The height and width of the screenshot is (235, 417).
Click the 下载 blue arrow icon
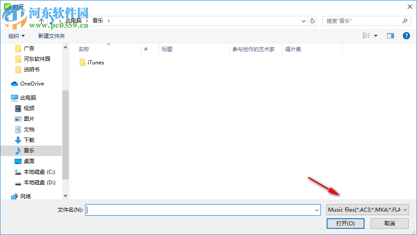point(18,140)
